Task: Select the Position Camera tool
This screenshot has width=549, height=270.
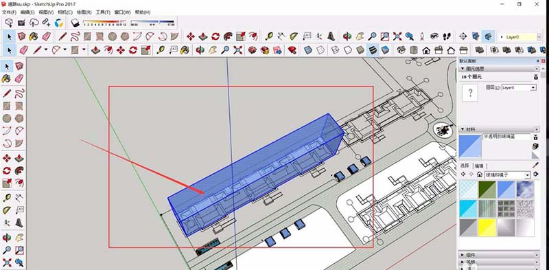Action: [x=422, y=36]
